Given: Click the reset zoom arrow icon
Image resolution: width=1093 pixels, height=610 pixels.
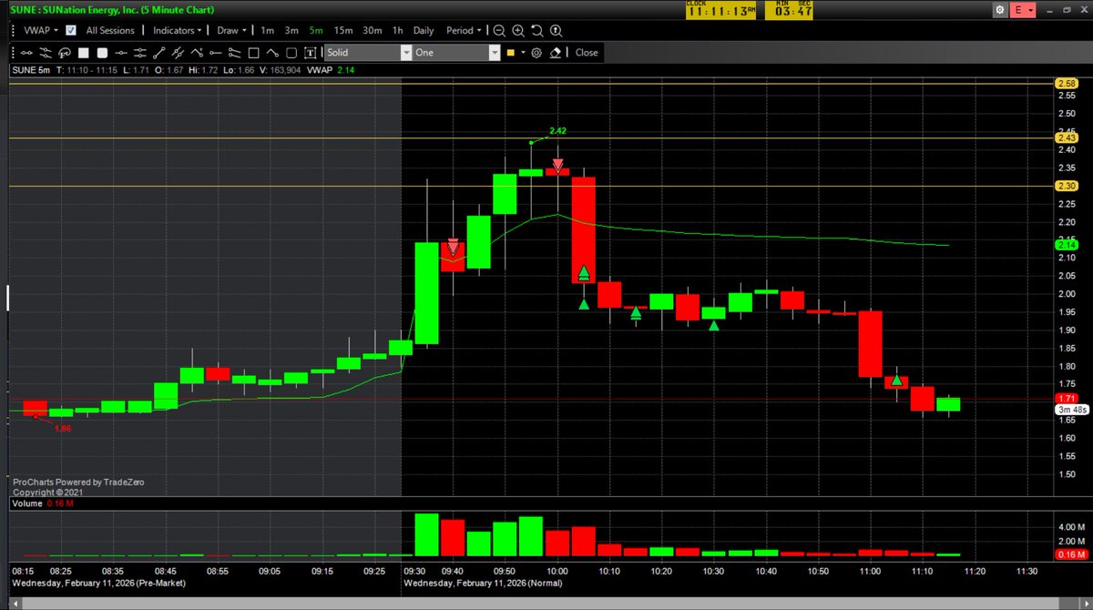Looking at the screenshot, I should pos(536,30).
